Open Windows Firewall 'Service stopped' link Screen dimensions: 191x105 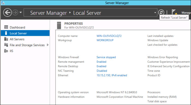106,57
